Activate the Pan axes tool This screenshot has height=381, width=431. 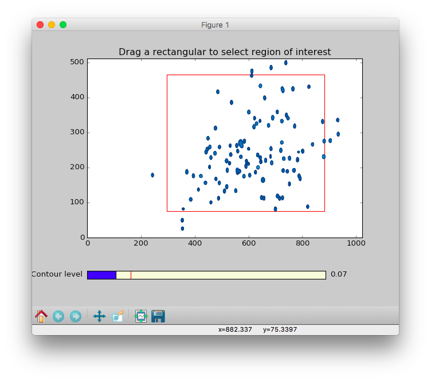click(x=99, y=316)
